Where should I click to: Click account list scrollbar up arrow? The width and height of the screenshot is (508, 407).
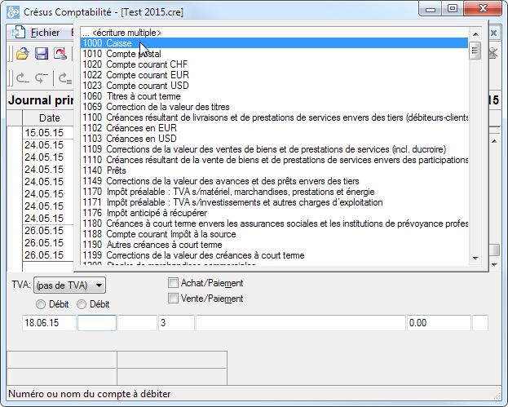pos(475,34)
